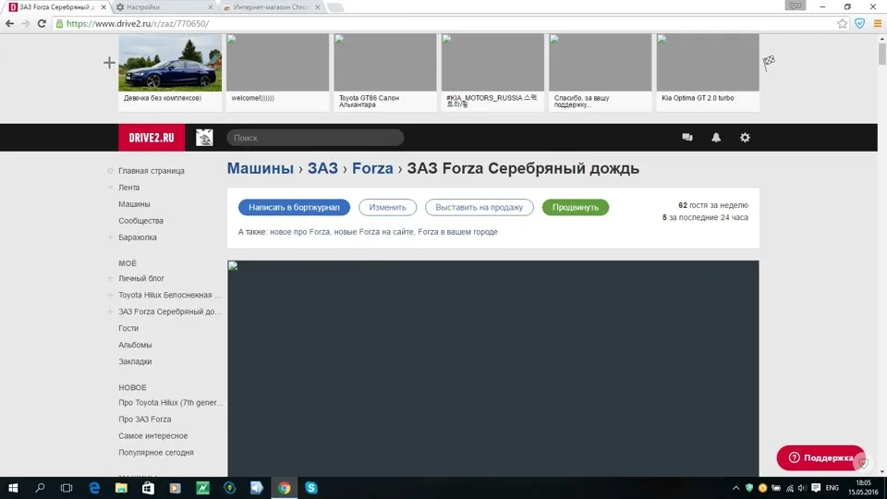Open ЗАЗ breadcrumb link
Image resolution: width=887 pixels, height=499 pixels.
click(x=322, y=168)
